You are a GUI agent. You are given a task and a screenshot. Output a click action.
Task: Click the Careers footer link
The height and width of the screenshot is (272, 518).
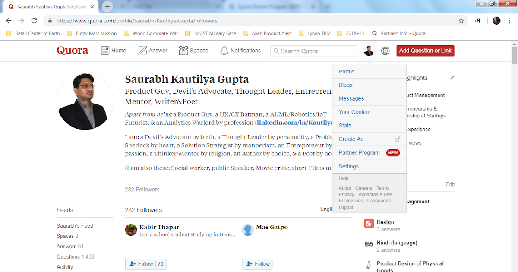point(364,188)
